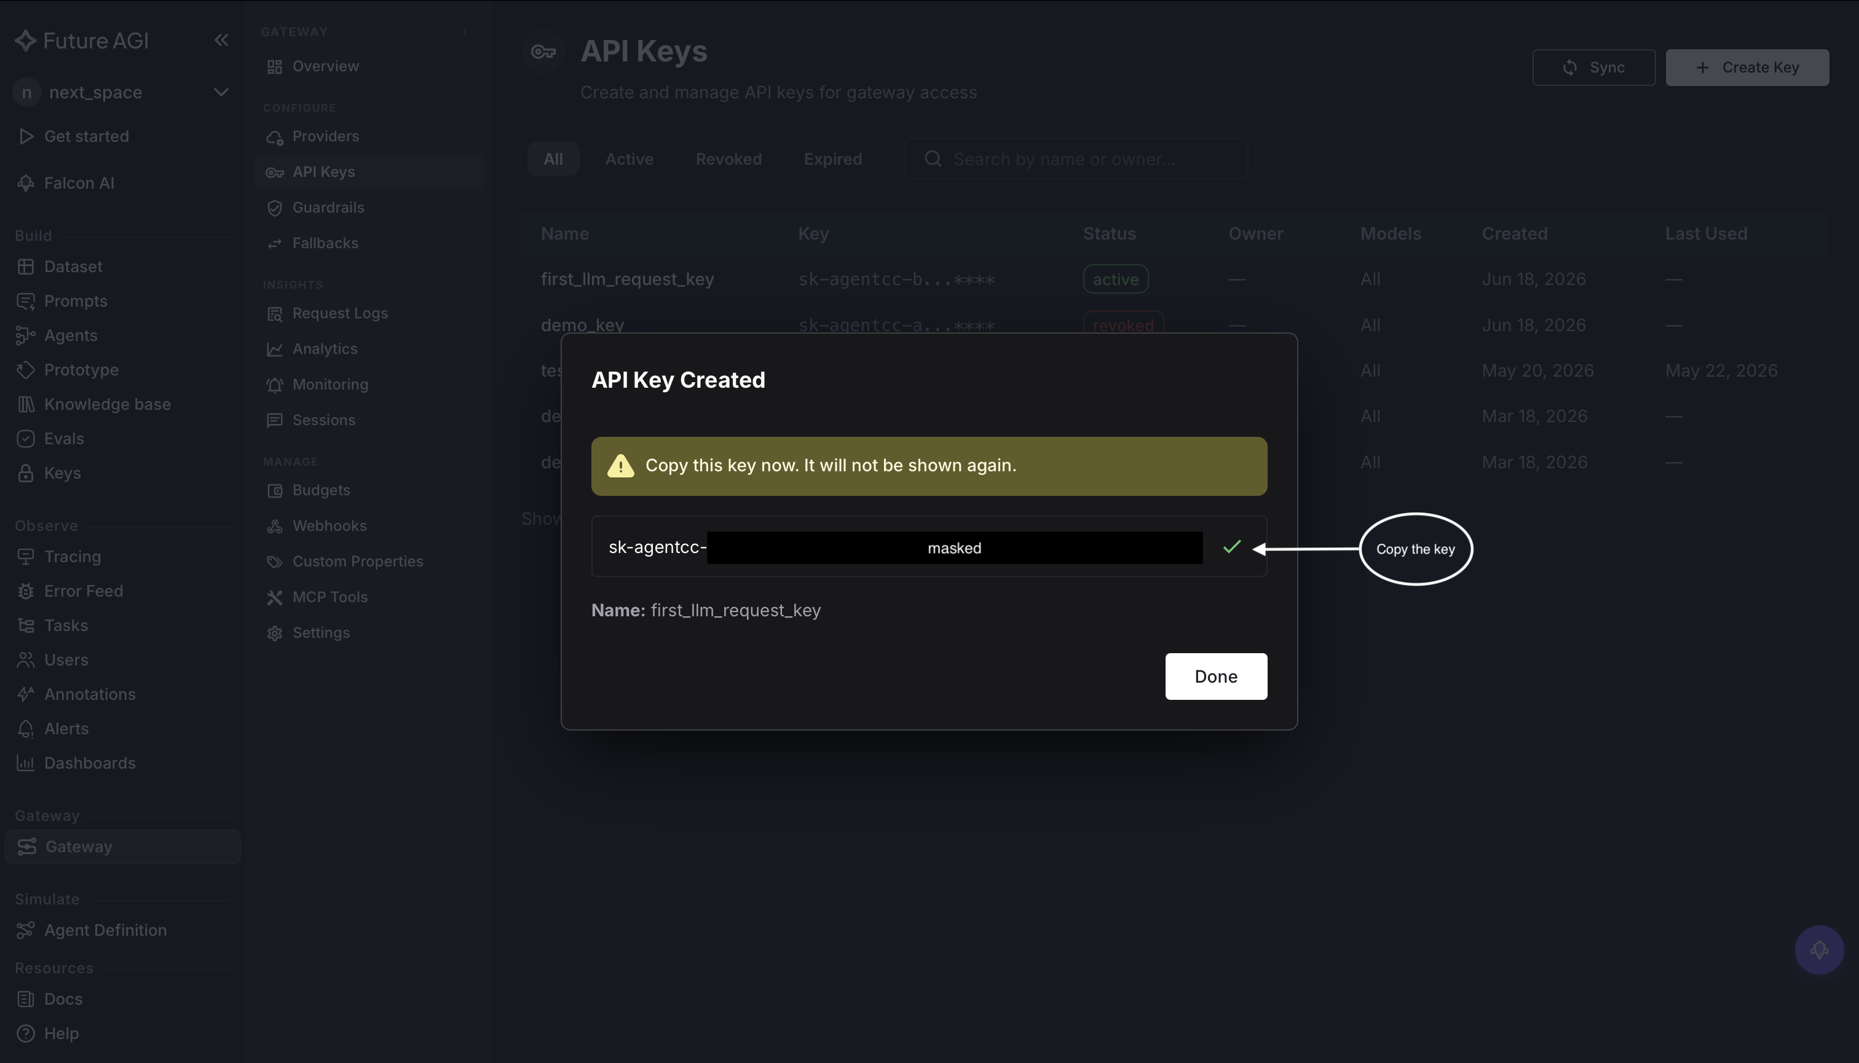The height and width of the screenshot is (1063, 1859).
Task: Click the active status badge
Action: click(1115, 279)
